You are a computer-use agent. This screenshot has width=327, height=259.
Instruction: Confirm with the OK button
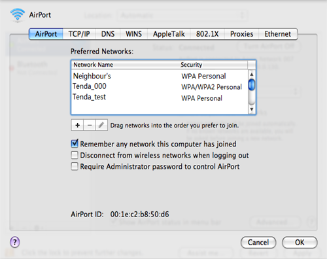point(300,242)
